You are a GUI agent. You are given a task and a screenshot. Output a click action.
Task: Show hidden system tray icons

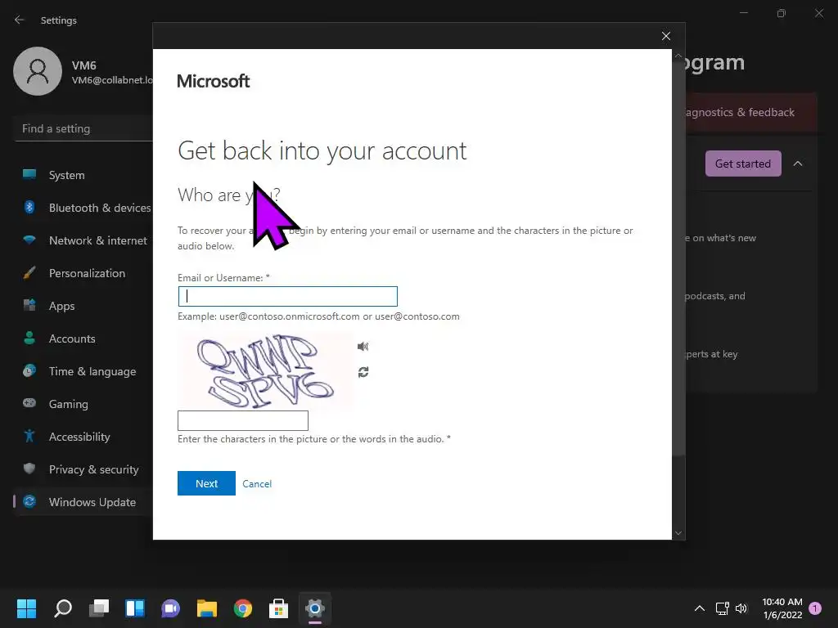point(699,608)
